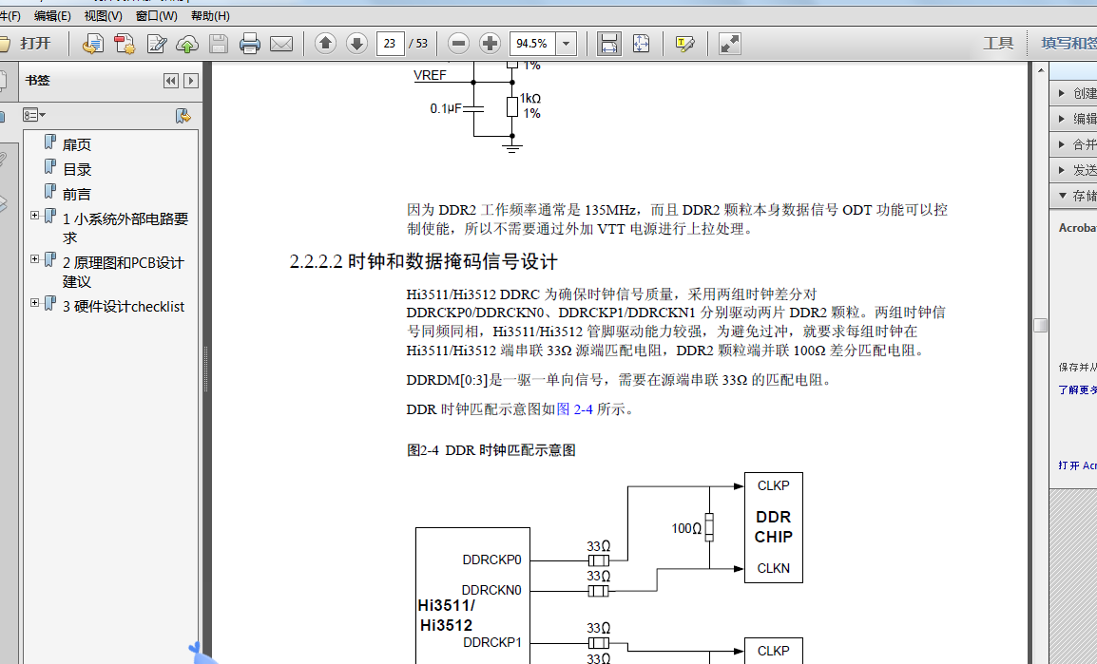Screen dimensions: 1097x664
Task: Click the 书签 panel title
Action: point(38,81)
